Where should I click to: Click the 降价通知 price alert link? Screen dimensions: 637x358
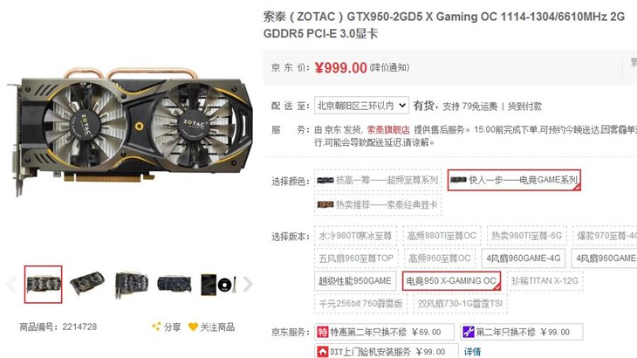coord(389,68)
